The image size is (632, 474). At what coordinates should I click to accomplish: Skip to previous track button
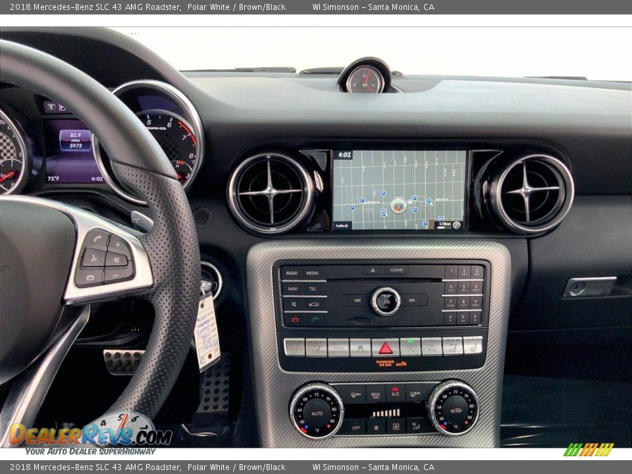(357, 301)
